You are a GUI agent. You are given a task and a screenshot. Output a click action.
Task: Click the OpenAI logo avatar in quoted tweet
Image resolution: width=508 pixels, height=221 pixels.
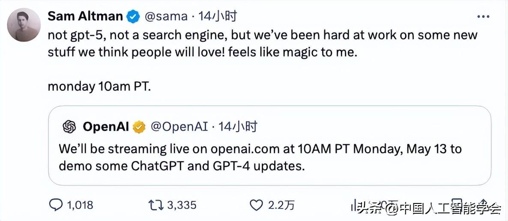coord(69,126)
